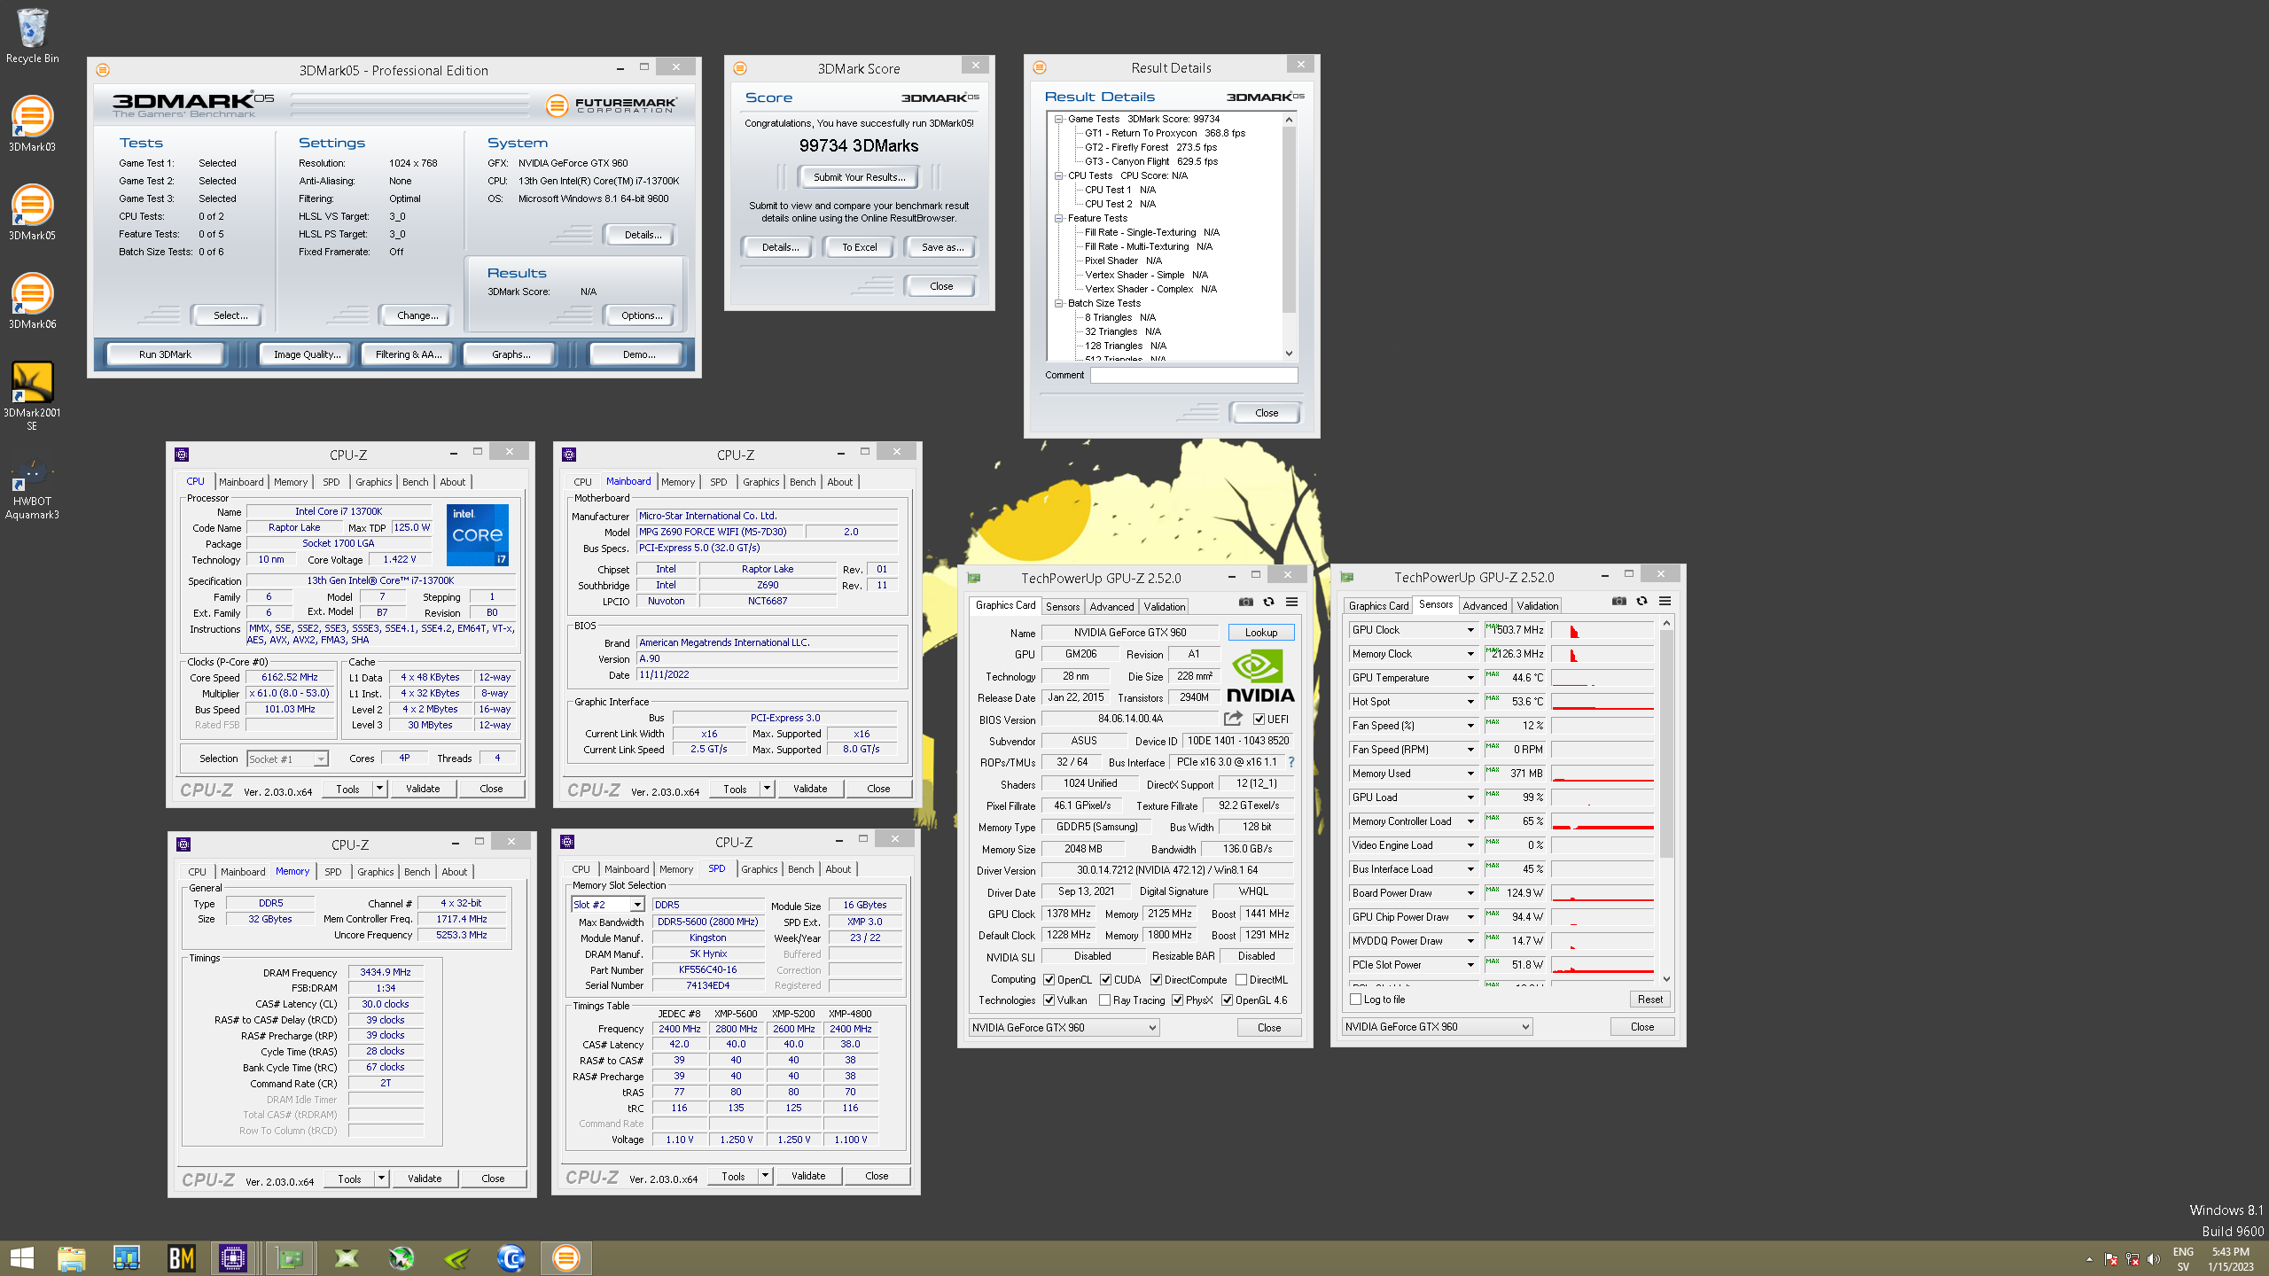Click the refresh icon in GPU-Z Sensors window
The width and height of the screenshot is (2269, 1276).
1642,601
